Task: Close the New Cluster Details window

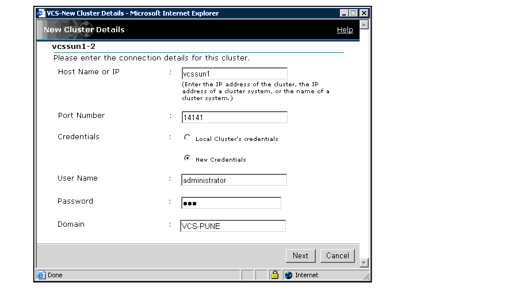Action: (364, 13)
